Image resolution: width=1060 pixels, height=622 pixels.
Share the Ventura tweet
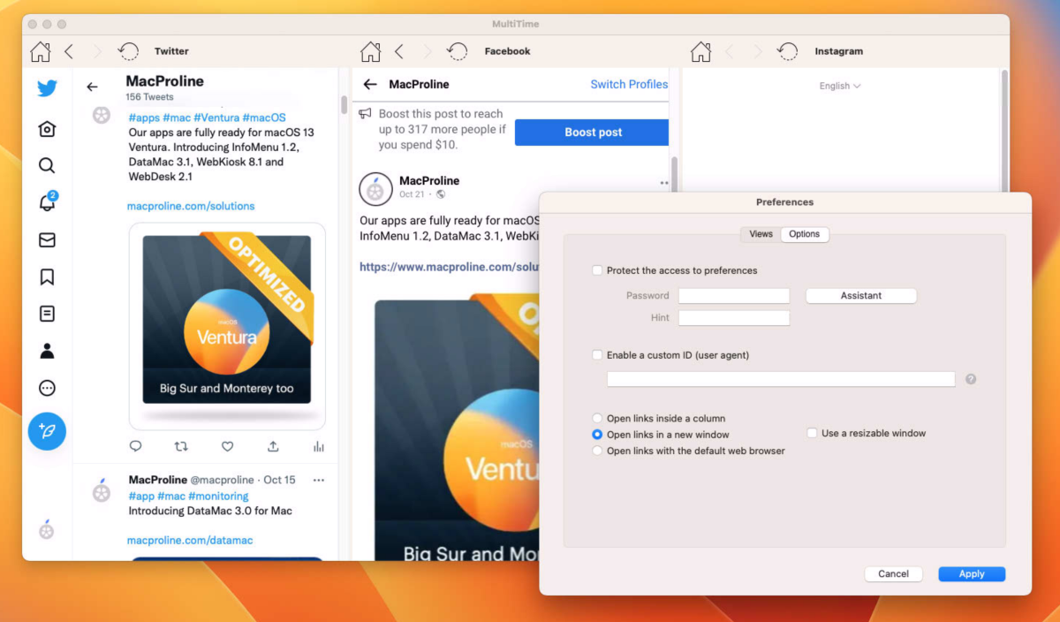(273, 446)
